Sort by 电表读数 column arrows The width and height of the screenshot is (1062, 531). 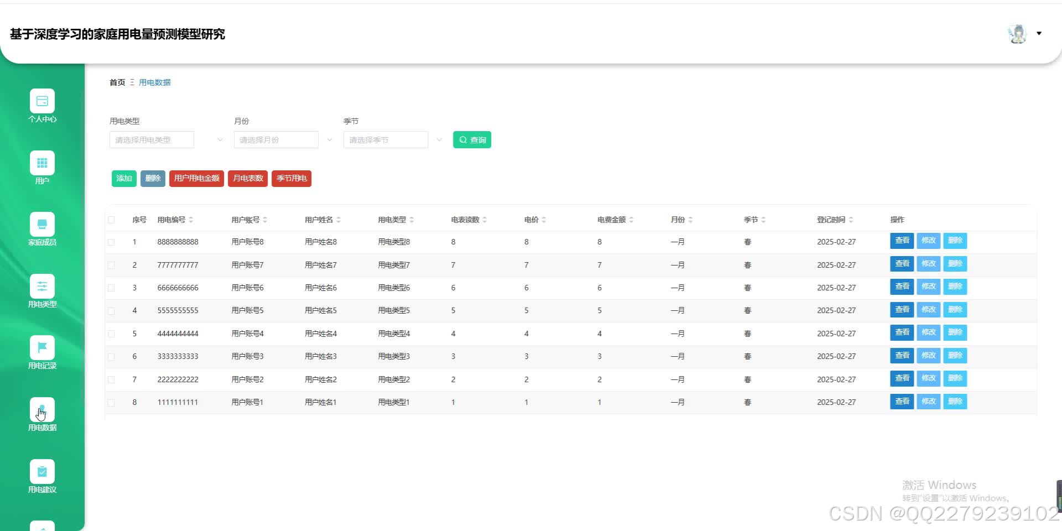click(x=485, y=220)
